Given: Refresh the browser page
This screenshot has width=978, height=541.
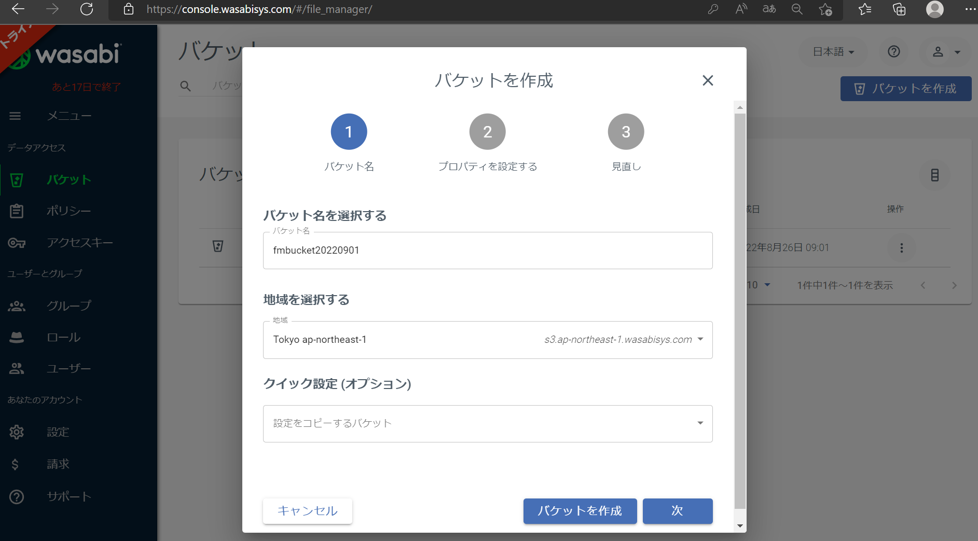Looking at the screenshot, I should tap(87, 9).
